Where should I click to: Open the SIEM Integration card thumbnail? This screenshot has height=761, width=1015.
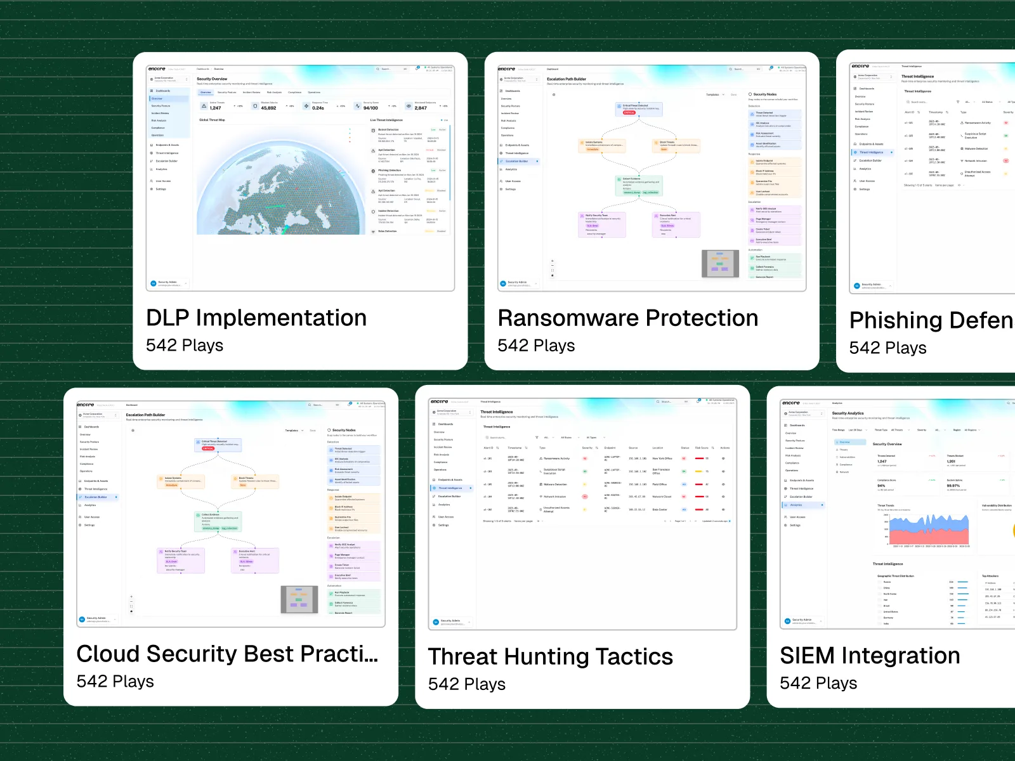coord(897,514)
